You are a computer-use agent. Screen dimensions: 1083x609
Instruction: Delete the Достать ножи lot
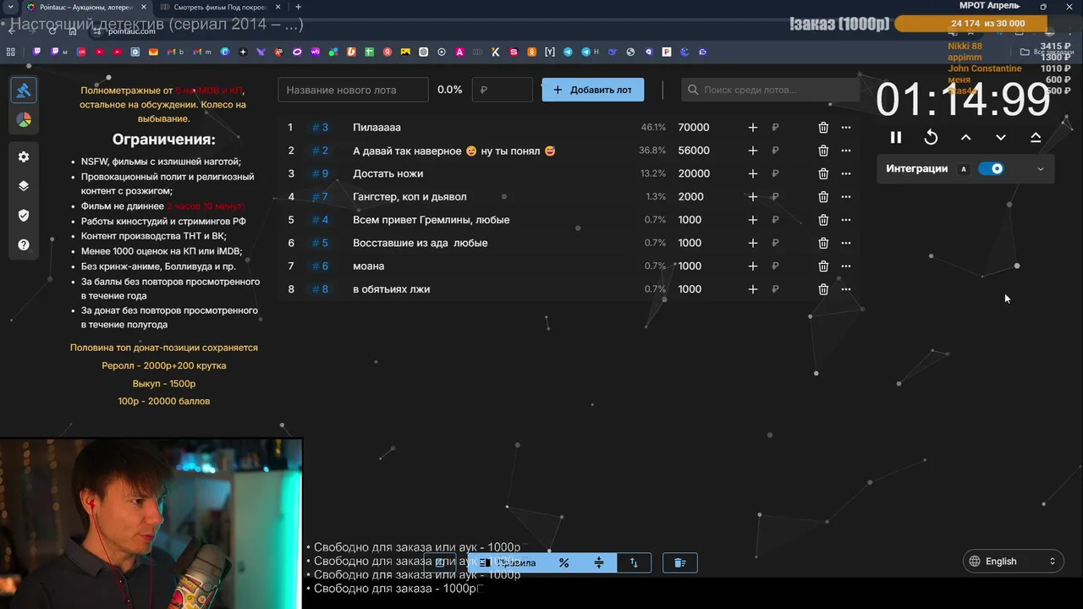(823, 173)
